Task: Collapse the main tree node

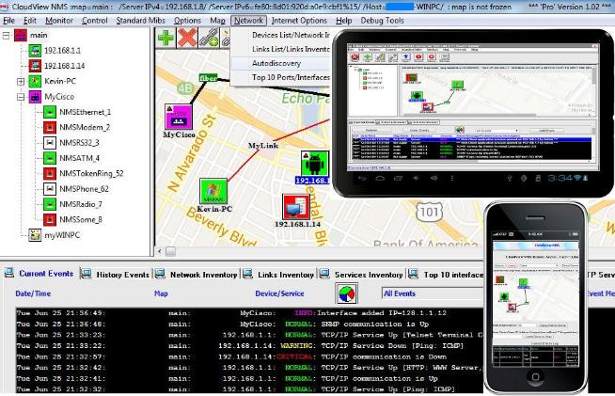Action: pos(6,36)
